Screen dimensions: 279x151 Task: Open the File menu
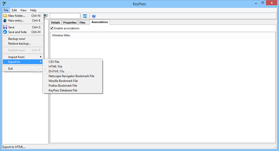pos(6,10)
